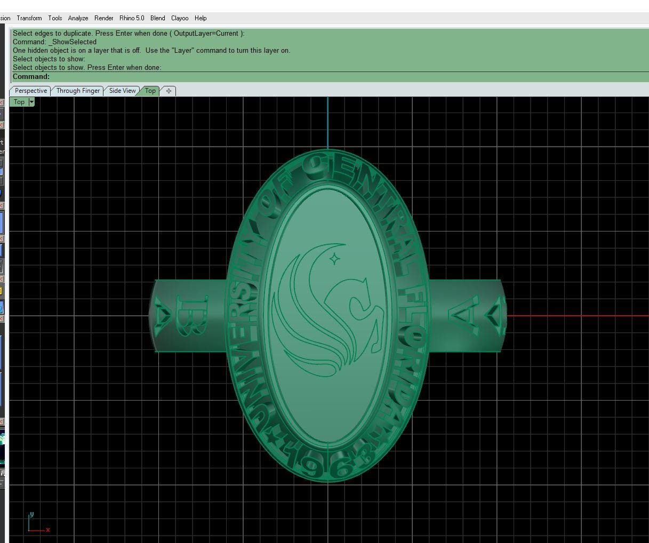Switch to the Side View viewport tab
This screenshot has height=543, width=649.
(x=122, y=91)
